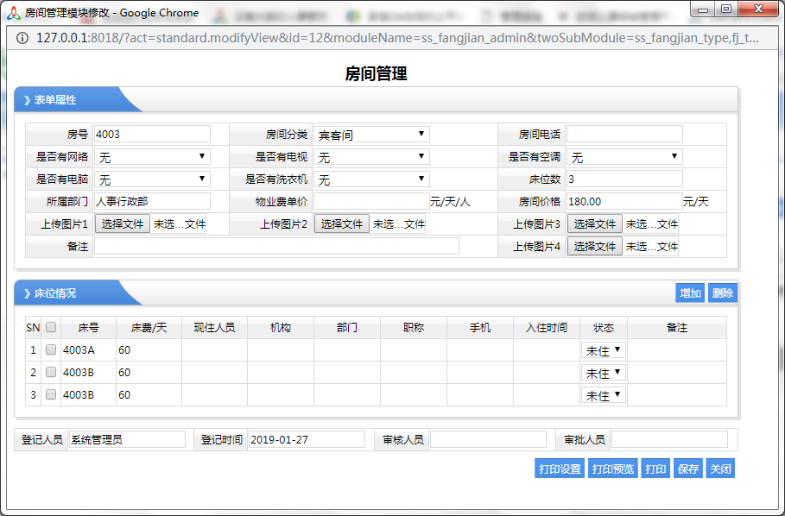Tick the checkbox for bed 4003A
The image size is (785, 516).
[51, 350]
